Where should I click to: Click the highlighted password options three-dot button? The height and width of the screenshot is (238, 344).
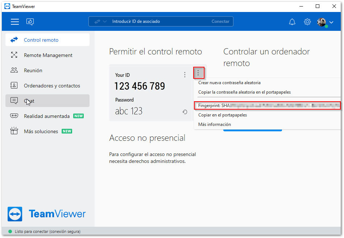coord(198,73)
